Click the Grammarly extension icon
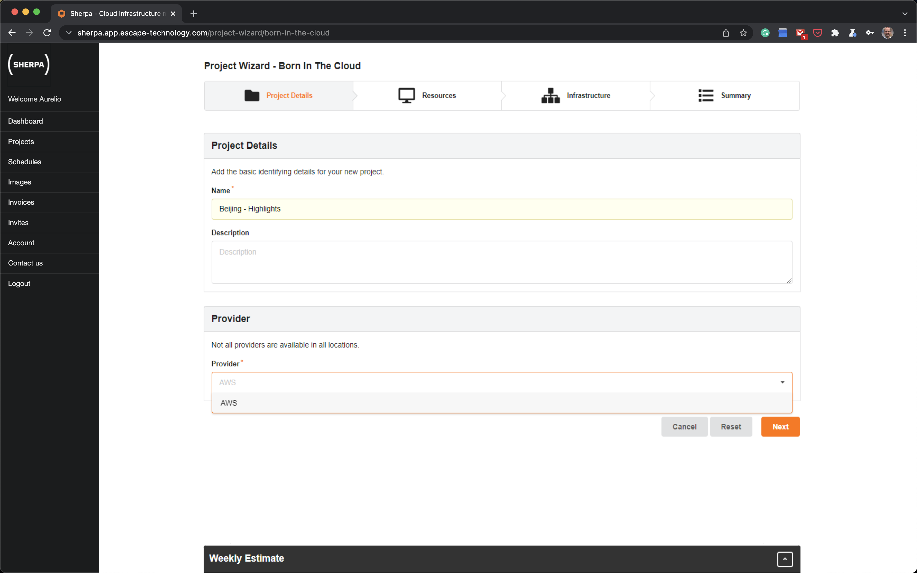Image resolution: width=917 pixels, height=573 pixels. coord(765,32)
